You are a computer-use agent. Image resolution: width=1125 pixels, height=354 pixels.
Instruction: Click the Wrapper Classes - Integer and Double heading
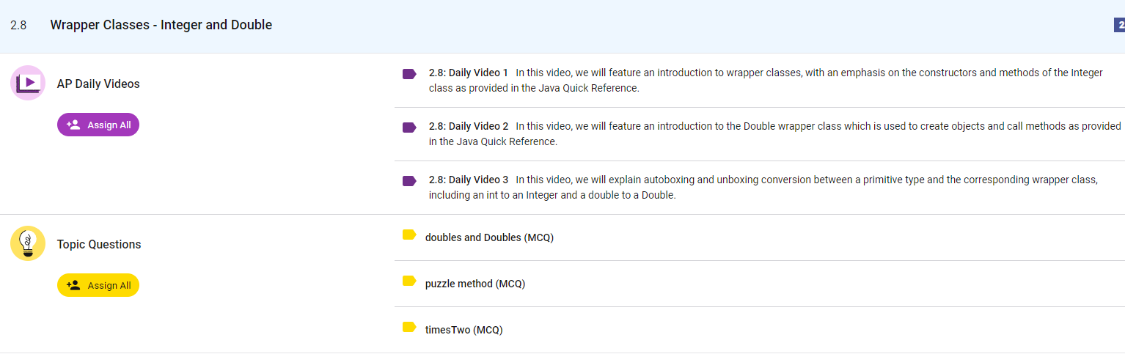[161, 25]
